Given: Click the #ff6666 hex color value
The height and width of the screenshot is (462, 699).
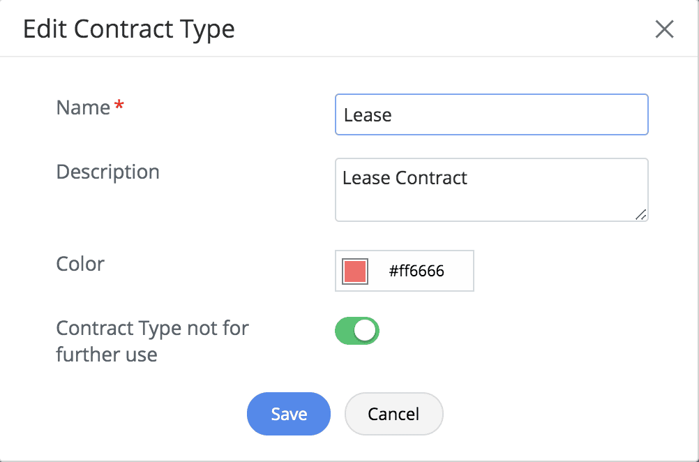Looking at the screenshot, I should (416, 271).
